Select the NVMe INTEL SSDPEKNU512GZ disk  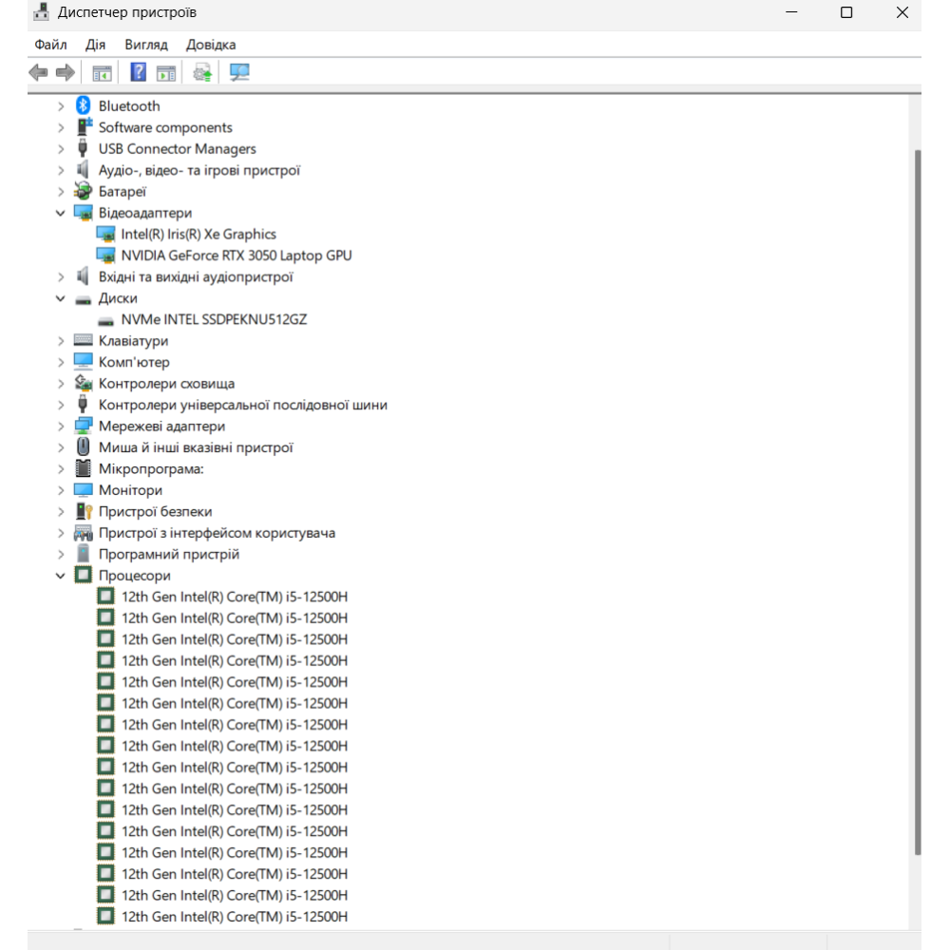coord(214,319)
